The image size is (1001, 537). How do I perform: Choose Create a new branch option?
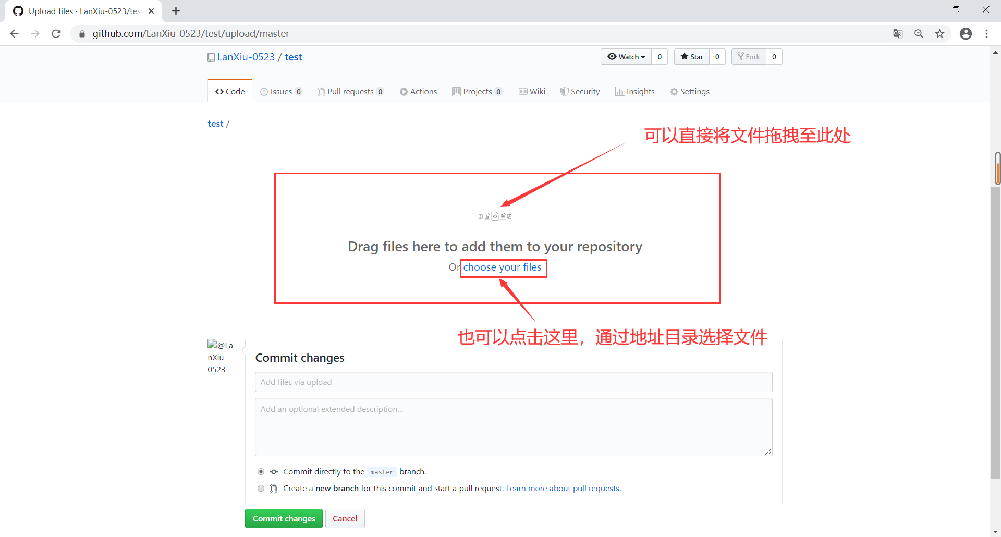[x=261, y=488]
